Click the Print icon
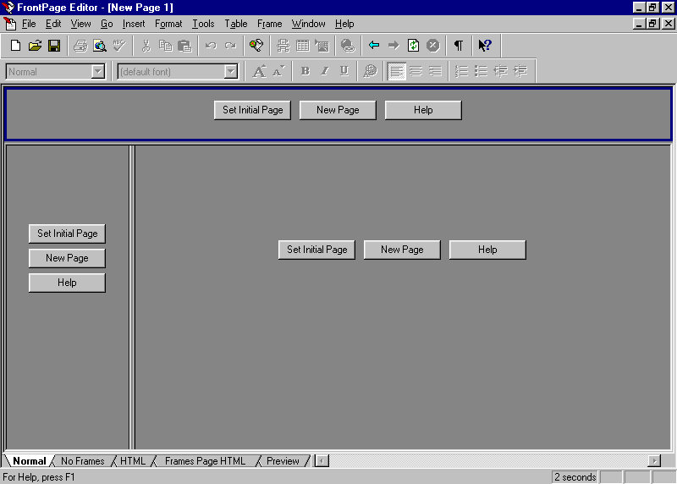Viewport: 677px width, 484px height. point(80,46)
